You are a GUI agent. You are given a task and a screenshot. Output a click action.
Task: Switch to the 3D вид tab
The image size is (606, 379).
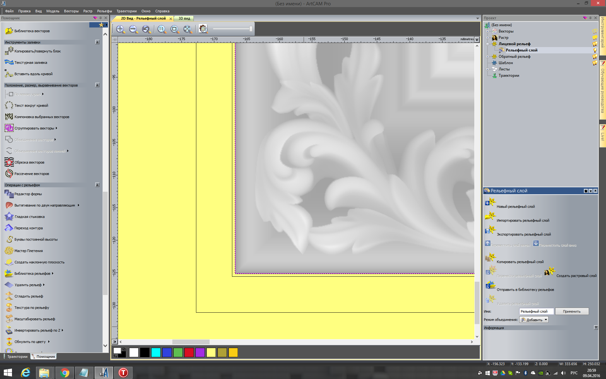(184, 19)
